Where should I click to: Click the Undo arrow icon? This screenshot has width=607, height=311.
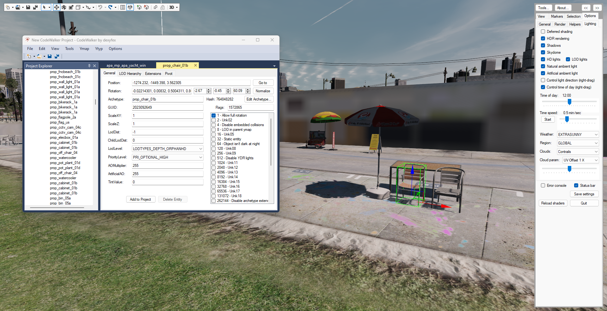click(100, 7)
